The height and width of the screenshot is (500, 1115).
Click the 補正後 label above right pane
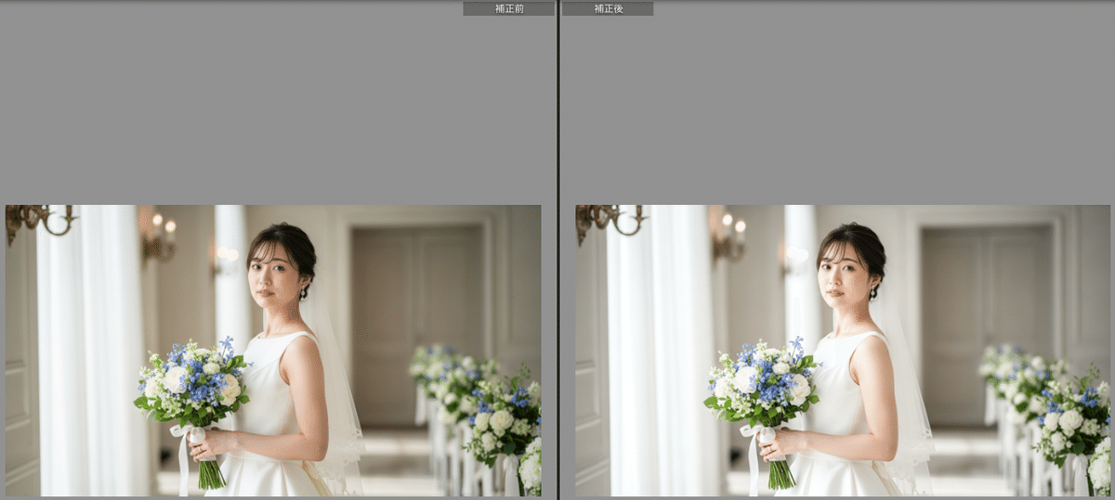point(608,8)
